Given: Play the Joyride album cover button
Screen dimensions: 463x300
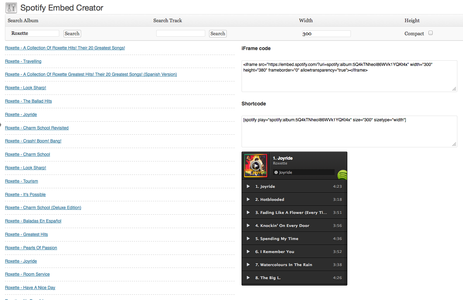Looking at the screenshot, I should (x=256, y=165).
